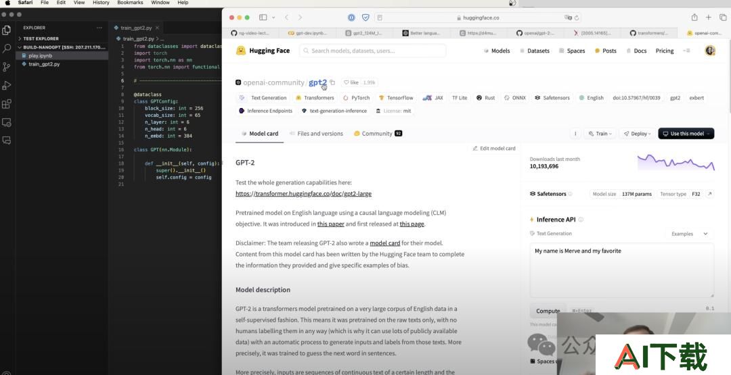Screen dimensions: 731x375
Task: Click the Compute button in Inference API
Action: [x=548, y=311]
